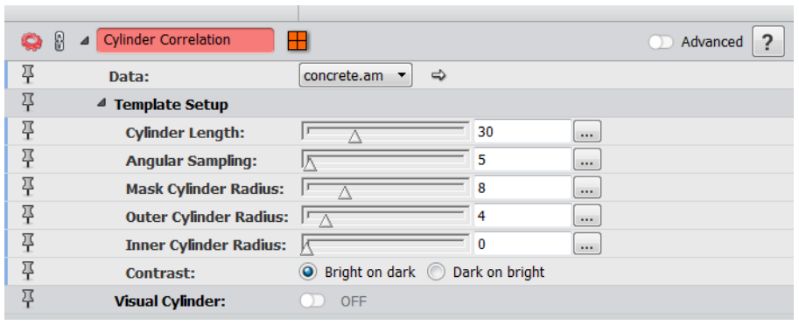Pin the Visual Cylinder row
799x325 pixels.
[x=29, y=301]
